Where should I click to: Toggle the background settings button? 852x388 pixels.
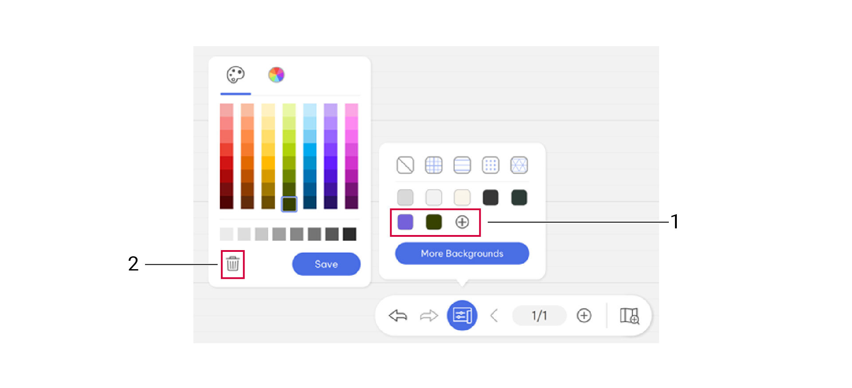pyautogui.click(x=462, y=315)
